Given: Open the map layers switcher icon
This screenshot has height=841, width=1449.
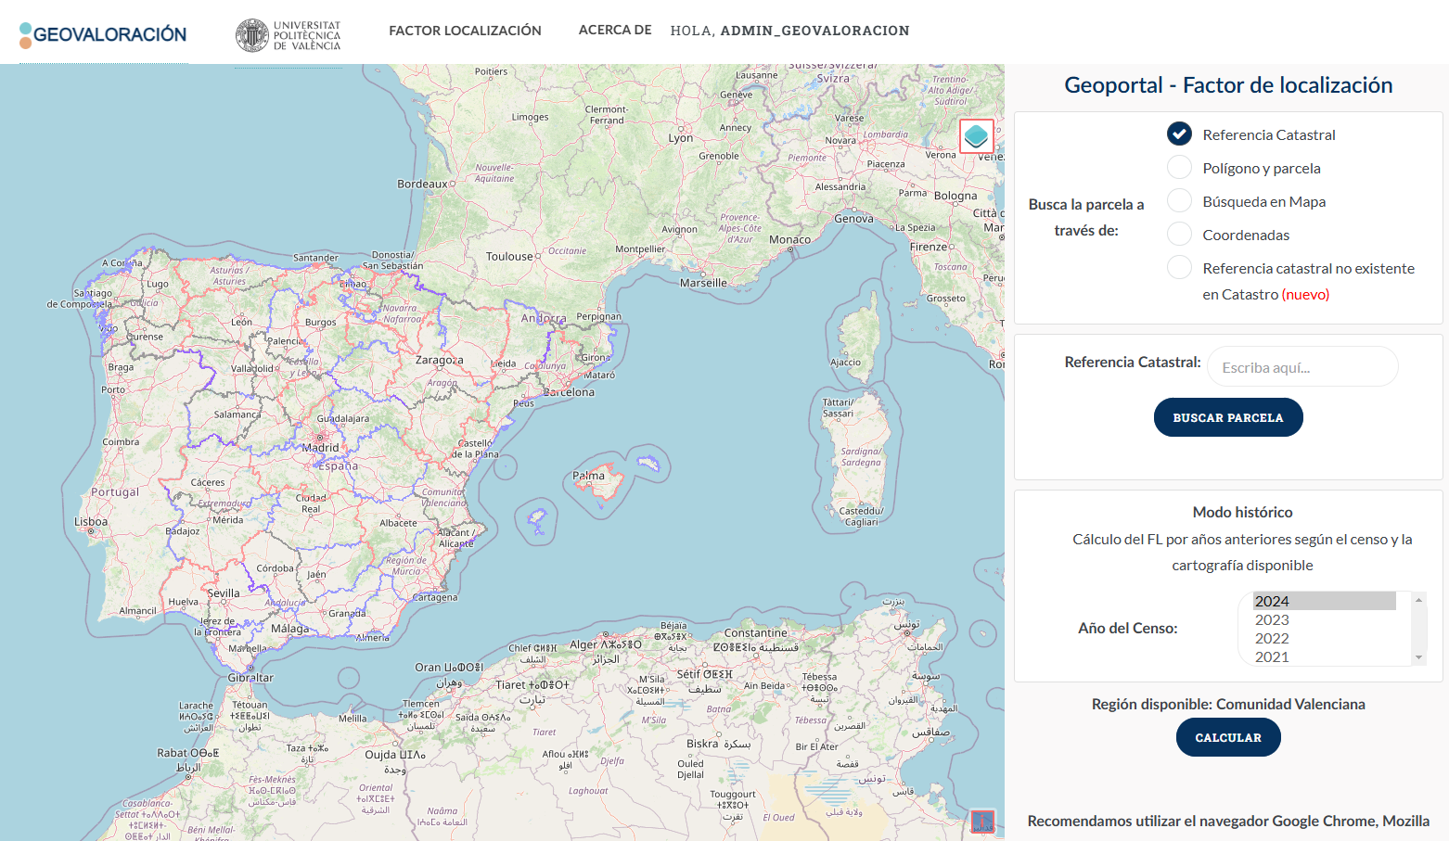Looking at the screenshot, I should pyautogui.click(x=976, y=136).
